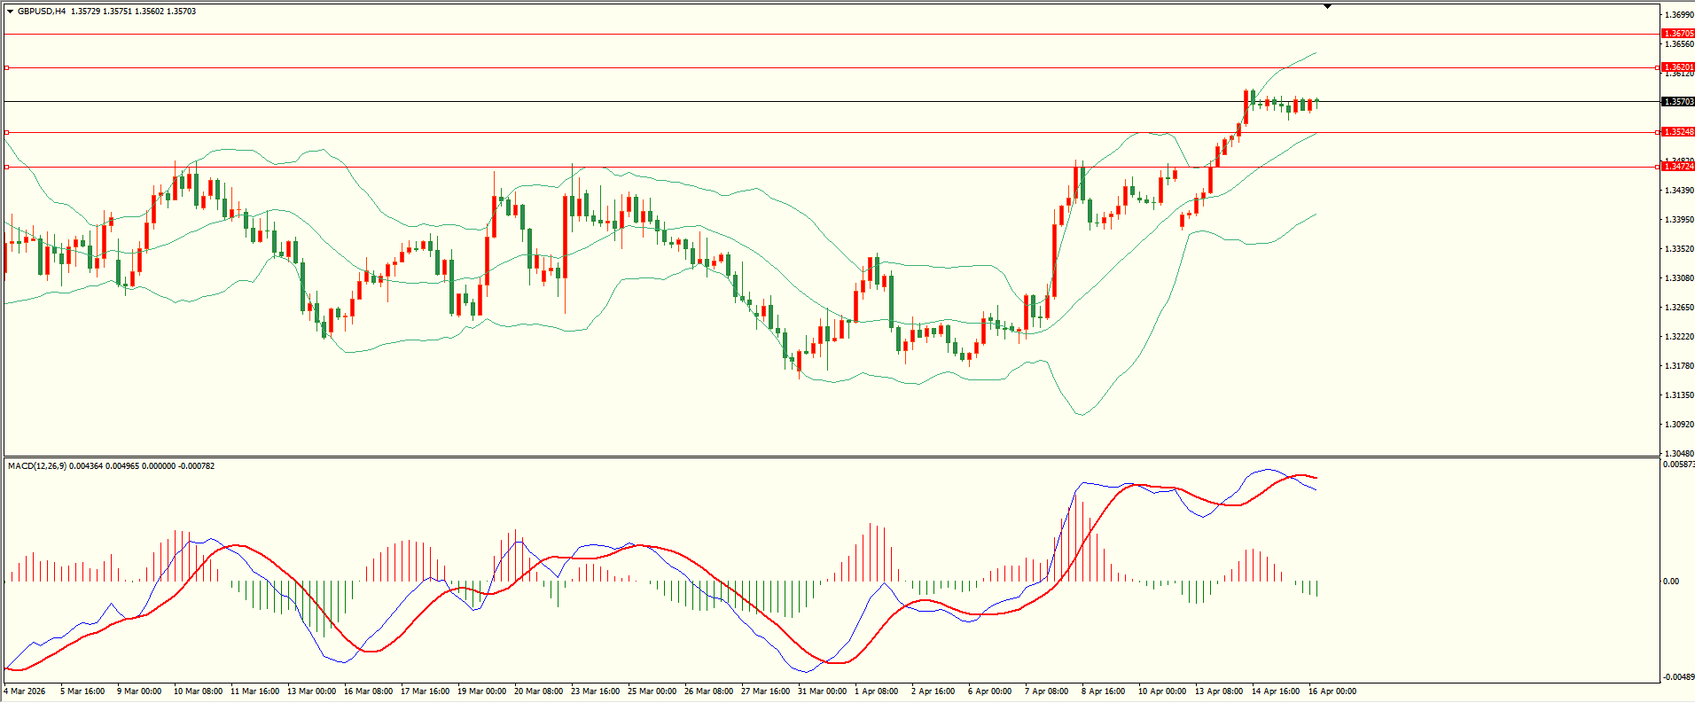Click right-side anchor square next to 1.35248 label
The height and width of the screenshot is (703, 1695).
click(1658, 133)
